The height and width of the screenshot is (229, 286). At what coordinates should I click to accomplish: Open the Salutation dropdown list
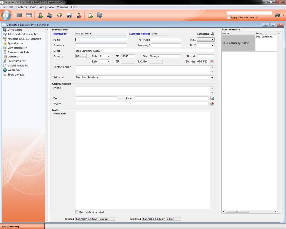[212, 78]
